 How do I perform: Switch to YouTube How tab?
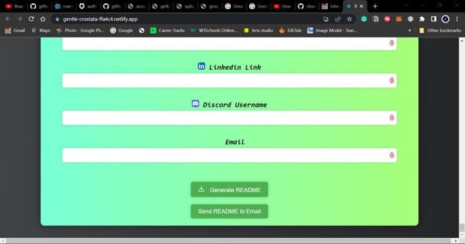point(282,6)
